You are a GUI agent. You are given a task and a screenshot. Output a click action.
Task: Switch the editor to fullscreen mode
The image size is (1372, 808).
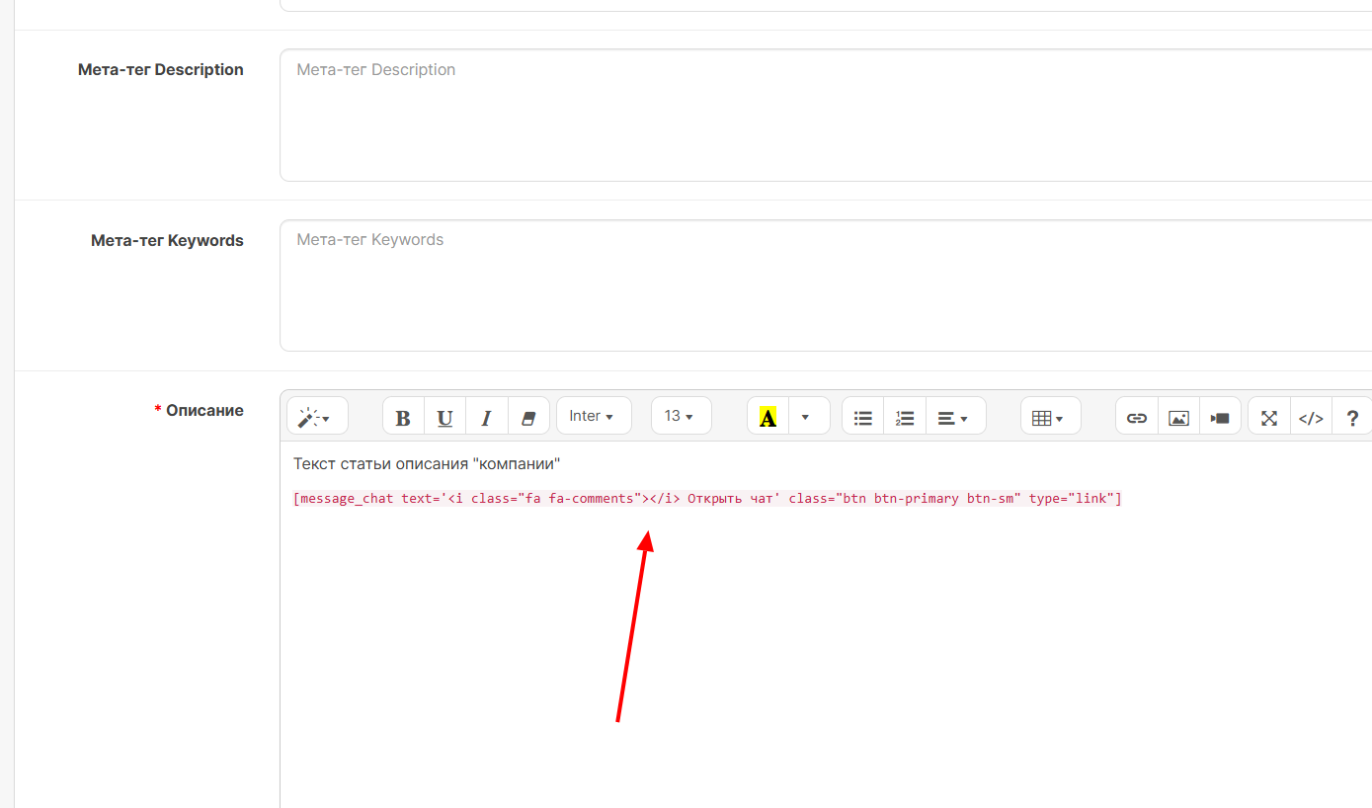click(x=1269, y=417)
